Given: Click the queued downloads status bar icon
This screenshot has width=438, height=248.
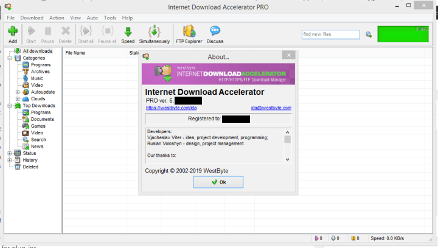Looking at the screenshot, I should tap(333, 238).
